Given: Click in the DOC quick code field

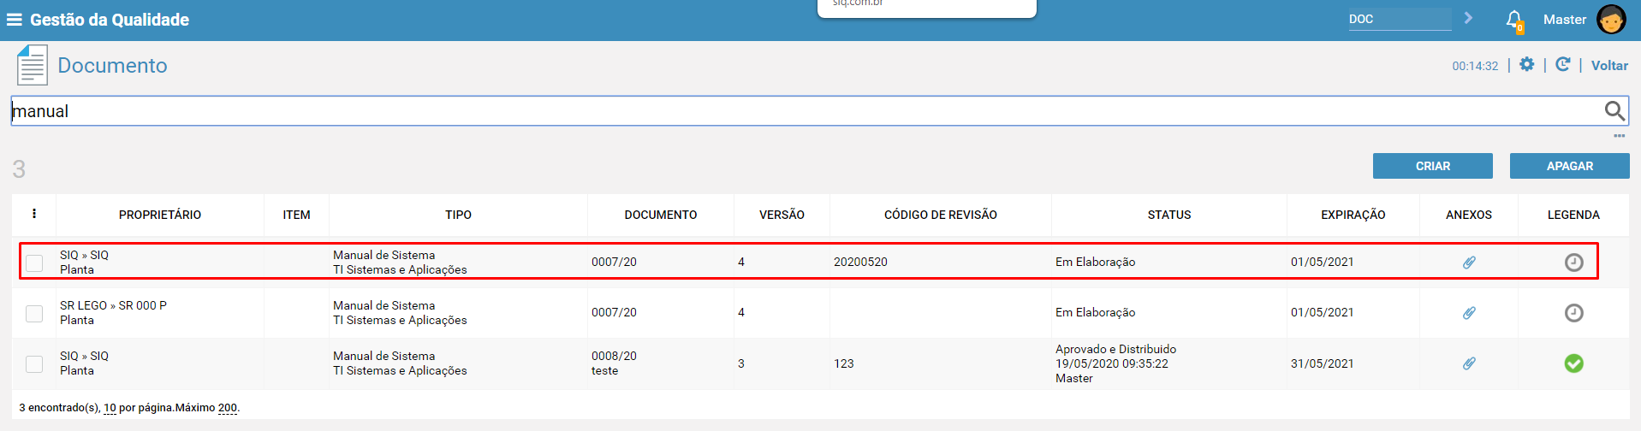Looking at the screenshot, I should [x=1400, y=19].
